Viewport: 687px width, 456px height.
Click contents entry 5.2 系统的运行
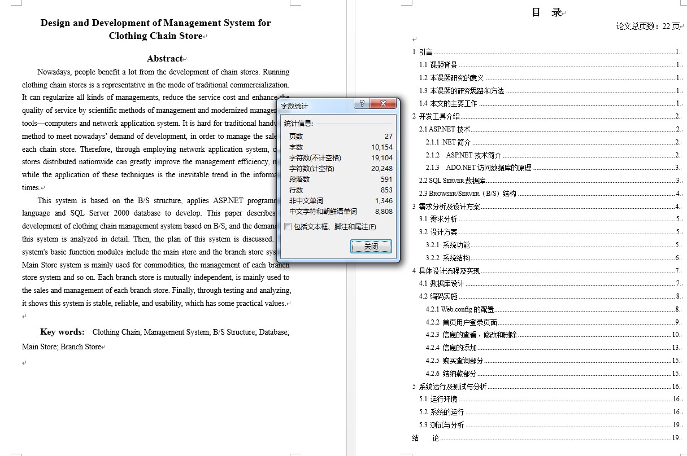point(549,412)
